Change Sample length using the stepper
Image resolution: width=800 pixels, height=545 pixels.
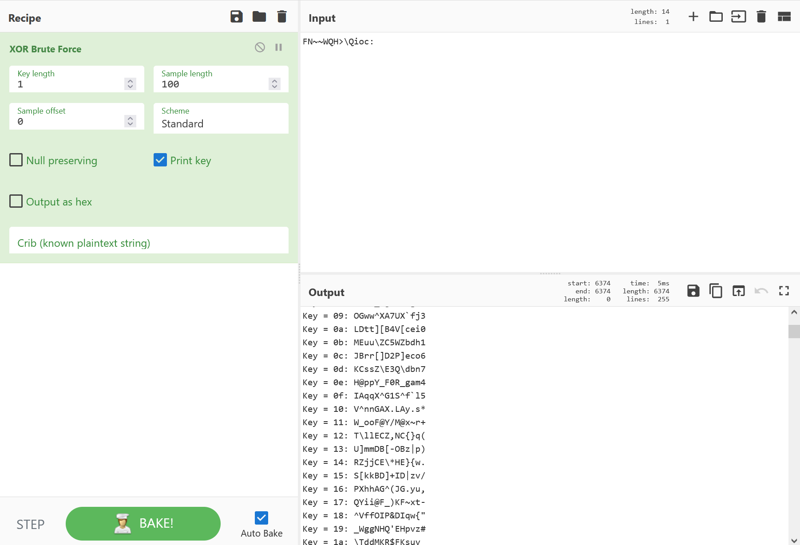coord(274,84)
